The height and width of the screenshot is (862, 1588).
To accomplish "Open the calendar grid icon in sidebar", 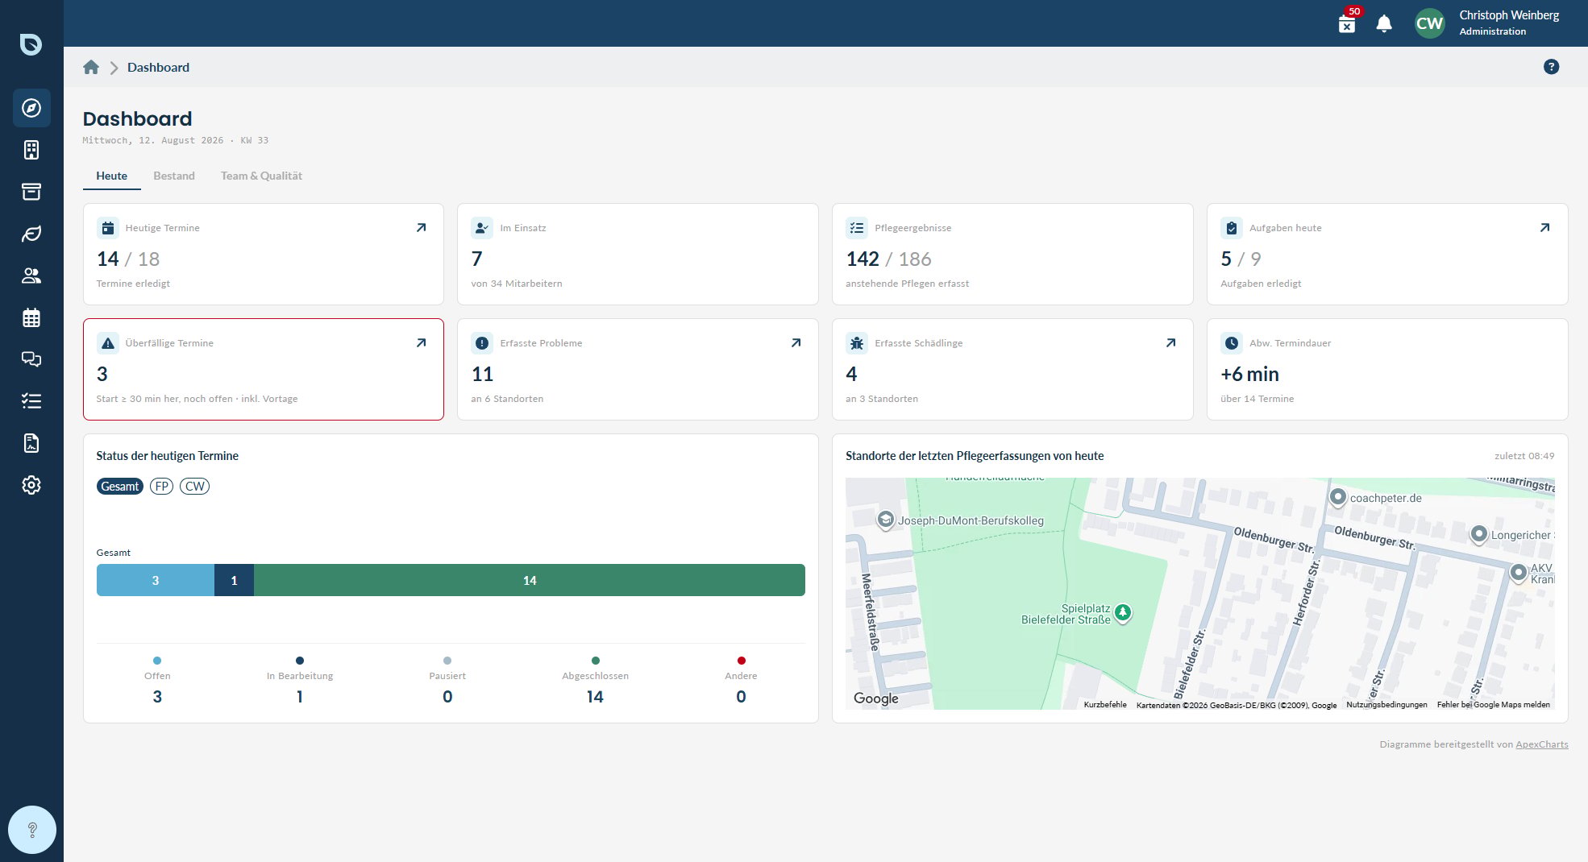I will point(31,317).
